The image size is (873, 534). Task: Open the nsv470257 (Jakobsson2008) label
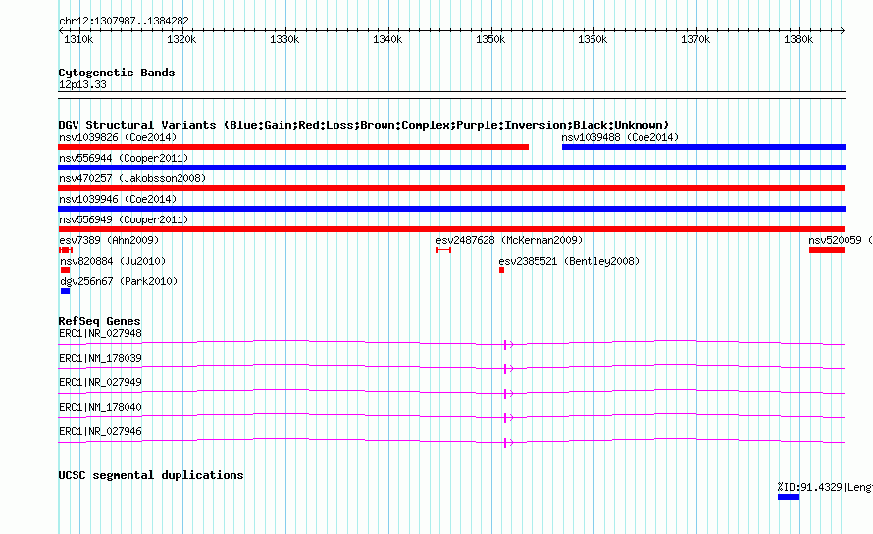(x=132, y=178)
